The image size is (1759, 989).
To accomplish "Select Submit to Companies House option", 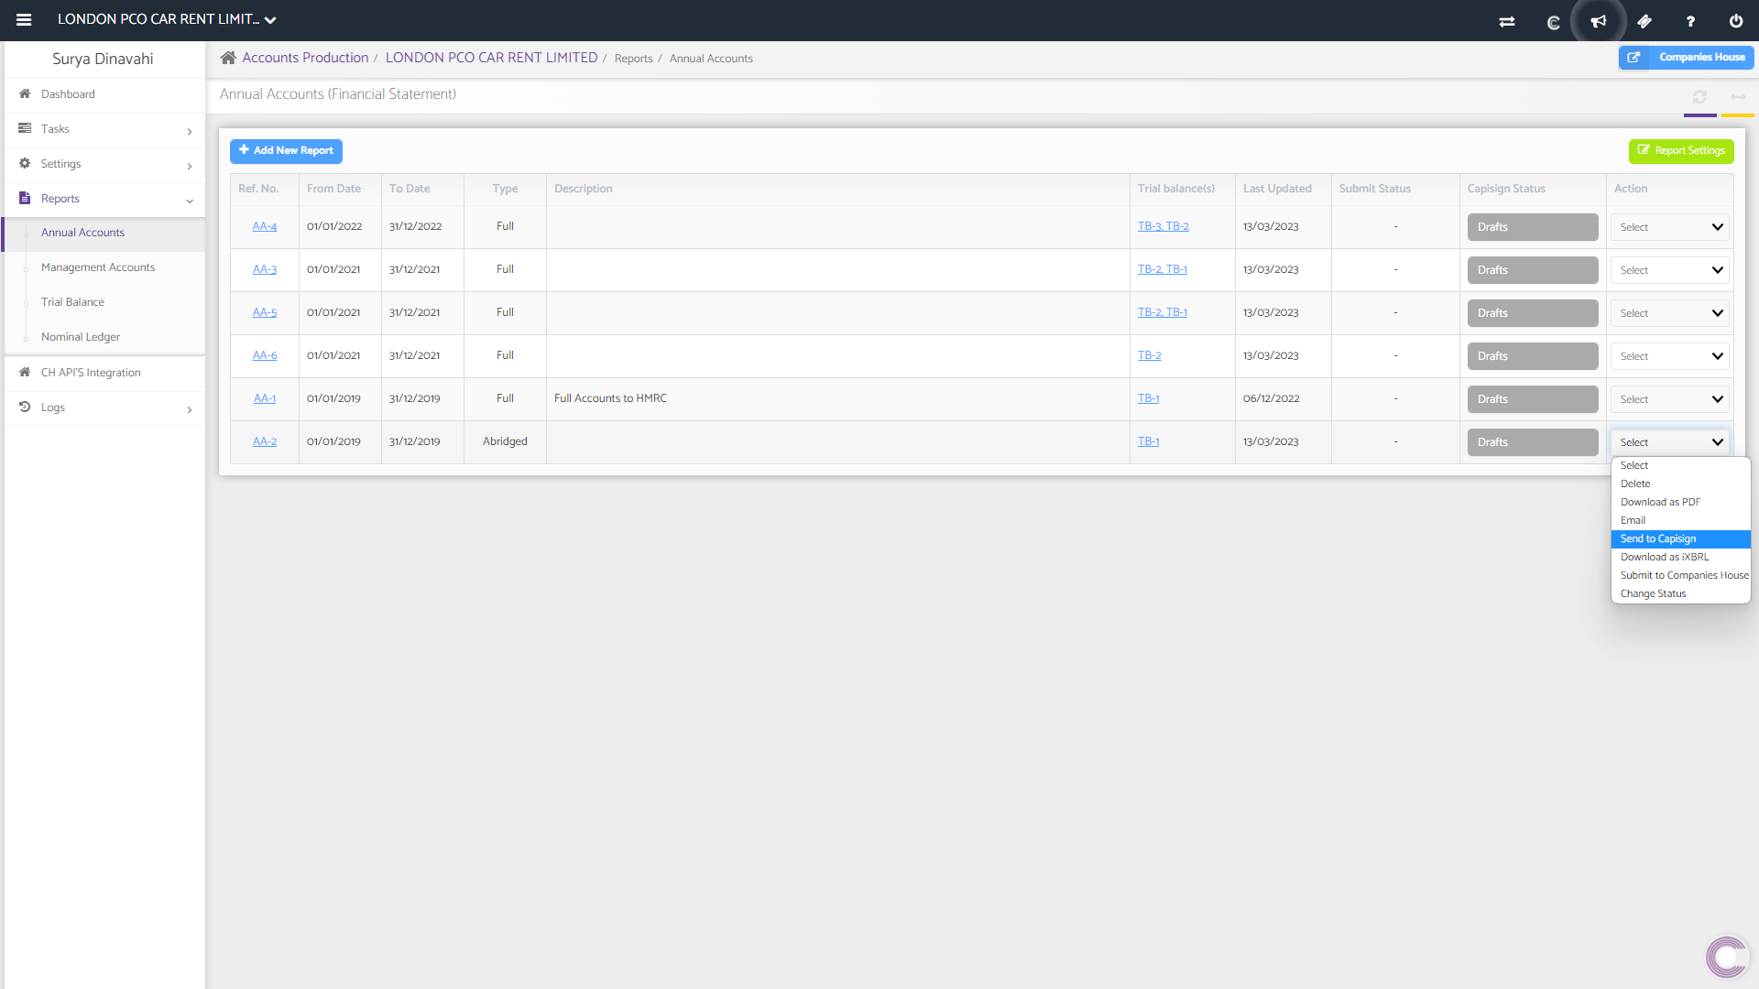I will pos(1684,575).
